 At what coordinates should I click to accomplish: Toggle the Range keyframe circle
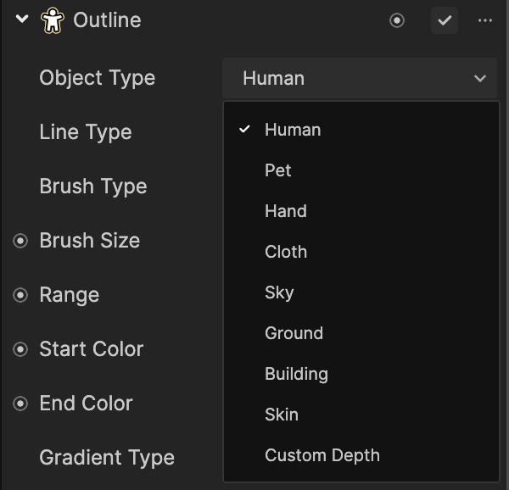(x=20, y=295)
